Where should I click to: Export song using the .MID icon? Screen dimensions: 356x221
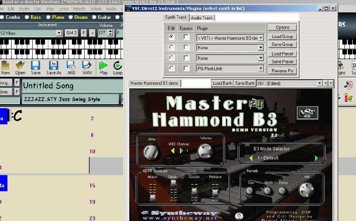tap(71, 68)
